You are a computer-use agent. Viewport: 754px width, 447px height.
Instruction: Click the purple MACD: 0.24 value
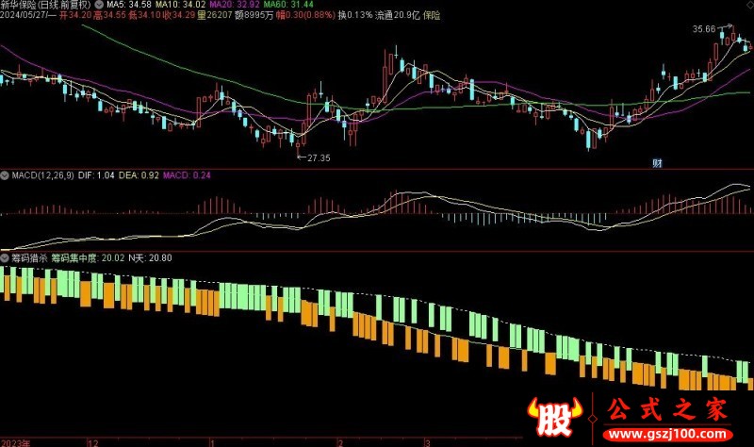pos(187,175)
